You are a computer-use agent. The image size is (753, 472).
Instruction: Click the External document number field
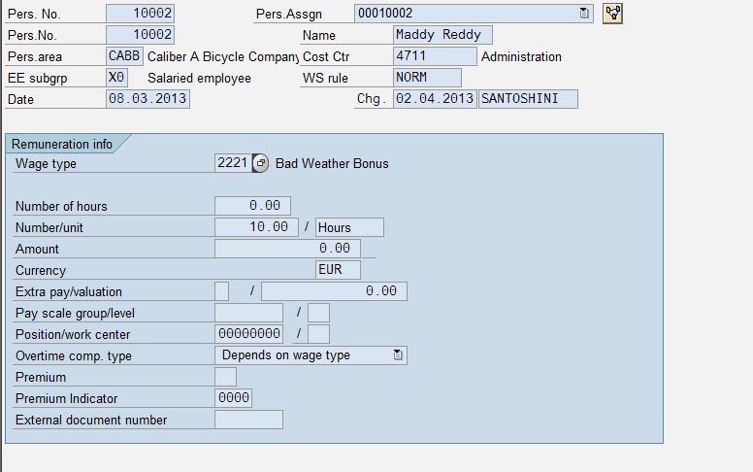point(248,420)
